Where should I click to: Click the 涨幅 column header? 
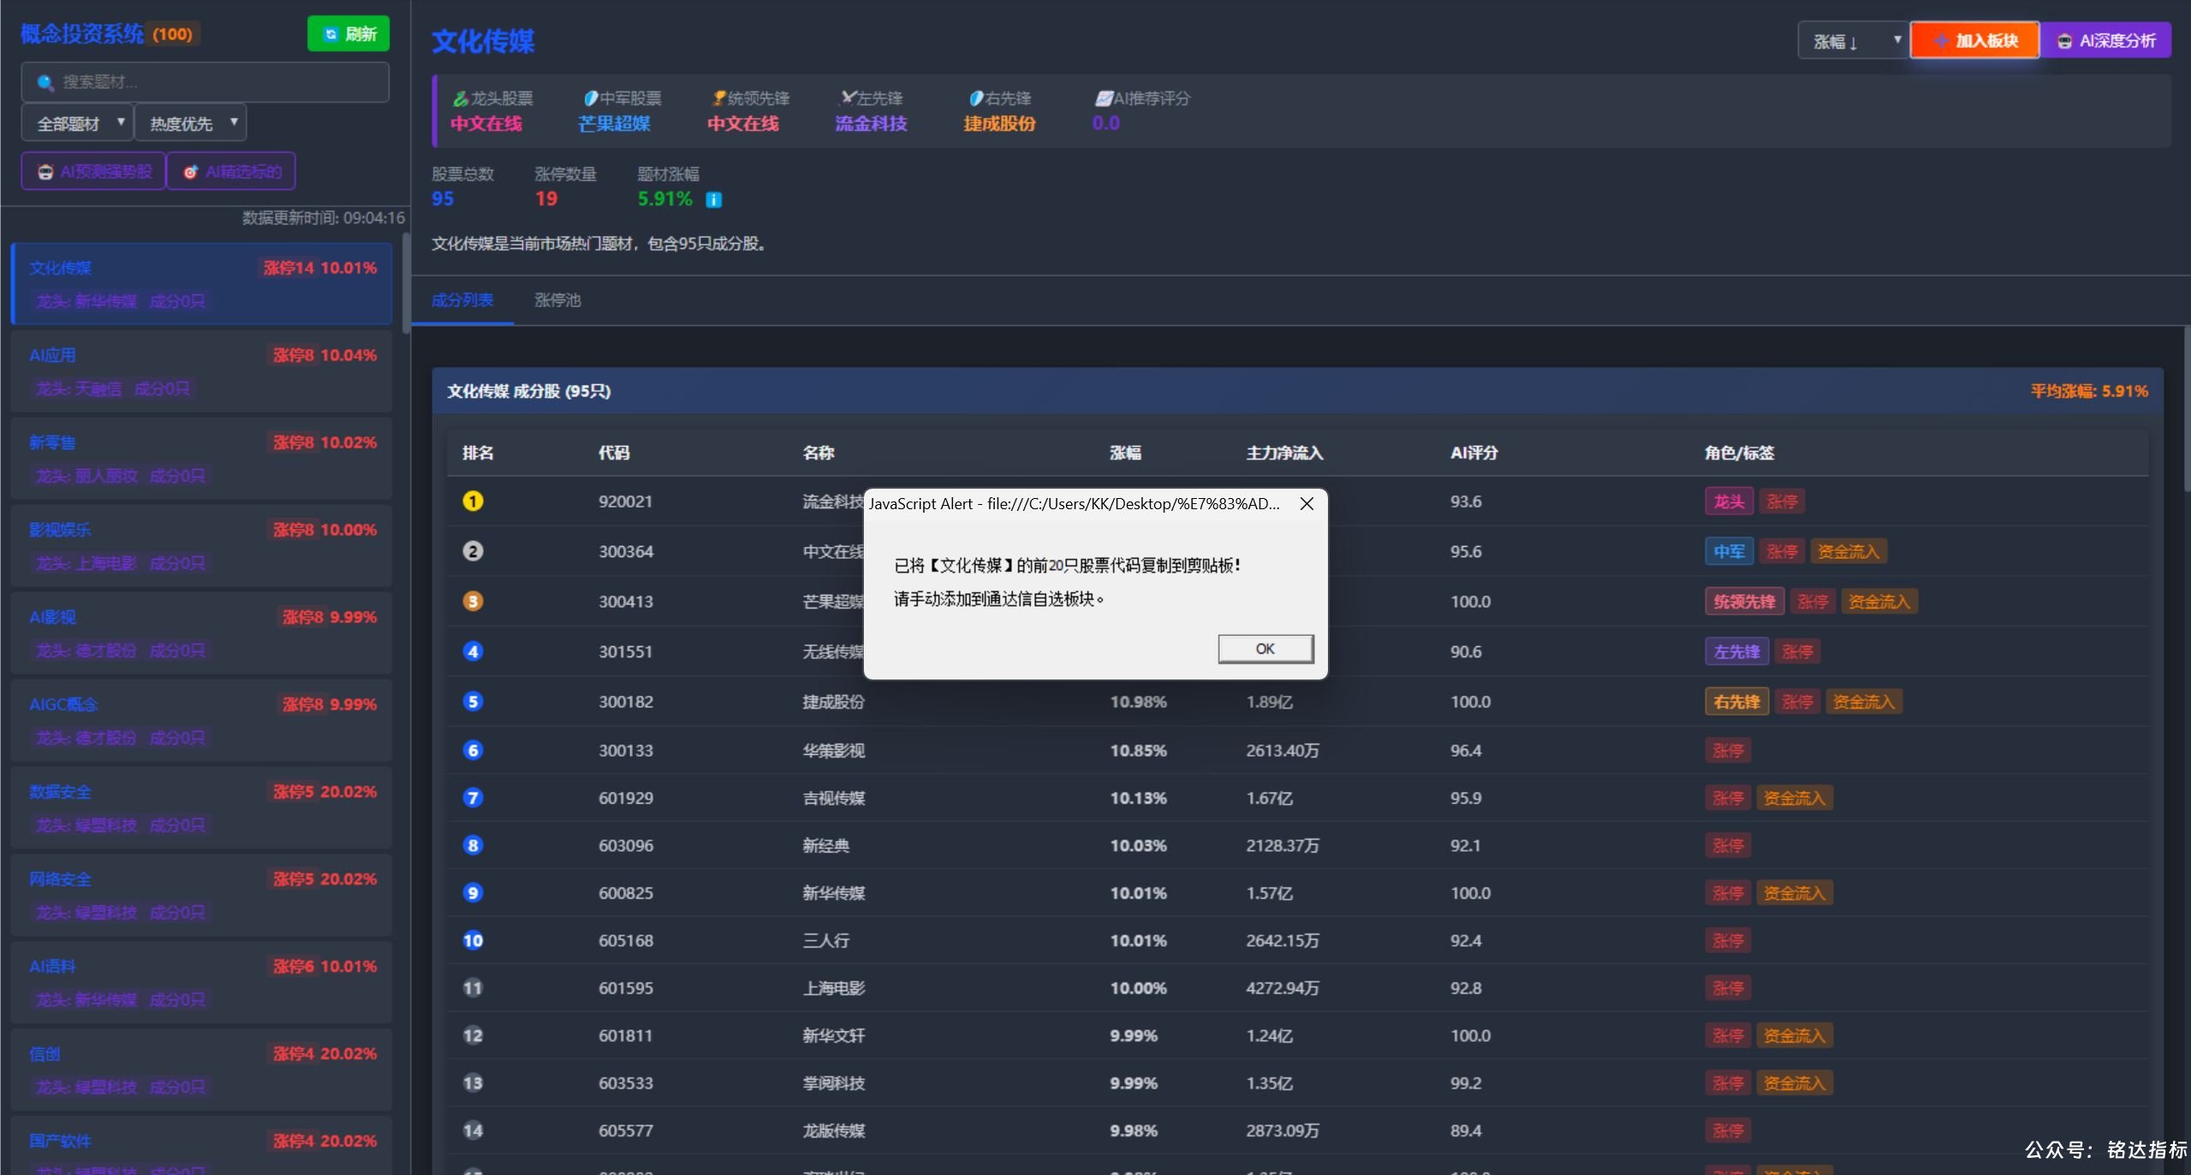[1125, 453]
